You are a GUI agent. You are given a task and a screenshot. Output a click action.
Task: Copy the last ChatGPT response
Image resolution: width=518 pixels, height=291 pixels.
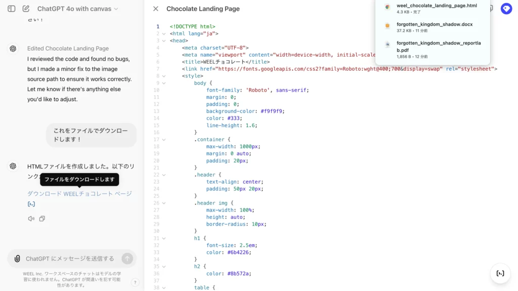(x=42, y=219)
